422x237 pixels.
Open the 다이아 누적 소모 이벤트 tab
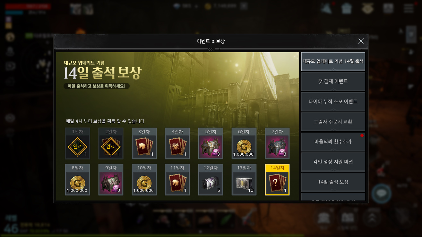(333, 102)
